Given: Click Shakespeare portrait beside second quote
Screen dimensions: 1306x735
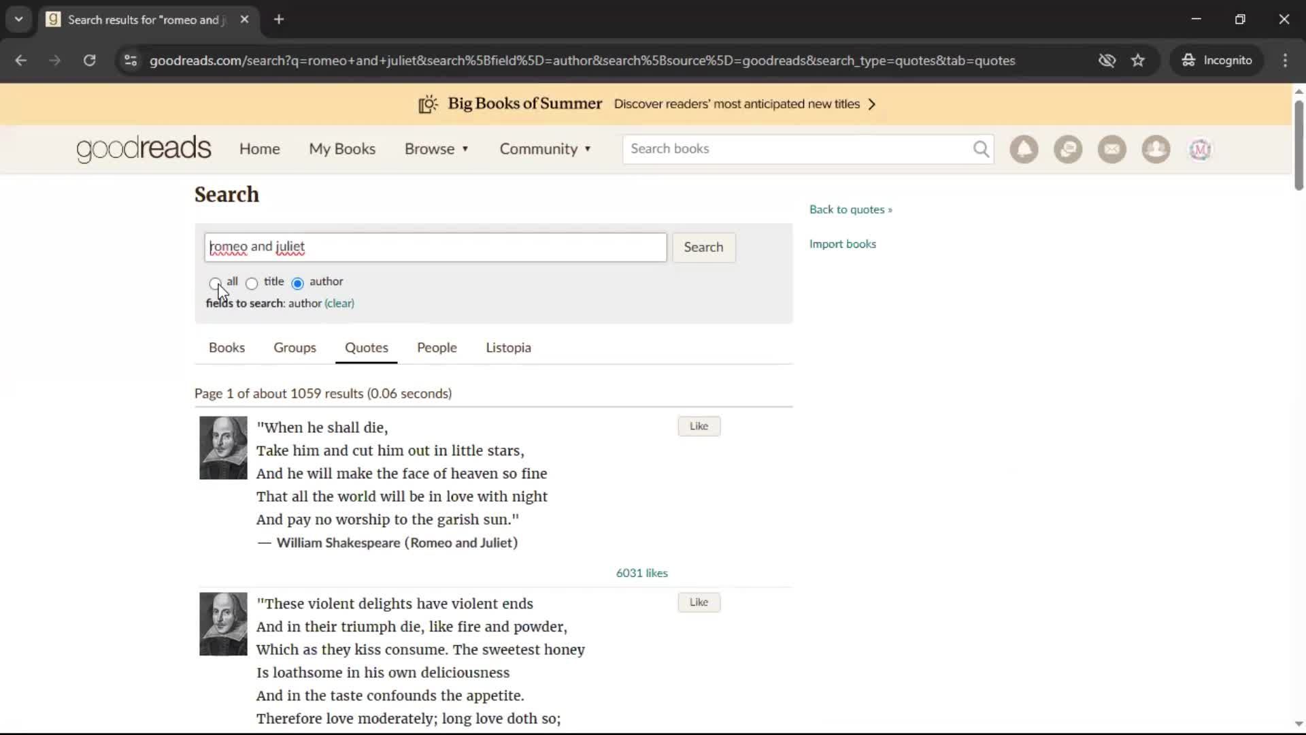Looking at the screenshot, I should (x=223, y=624).
